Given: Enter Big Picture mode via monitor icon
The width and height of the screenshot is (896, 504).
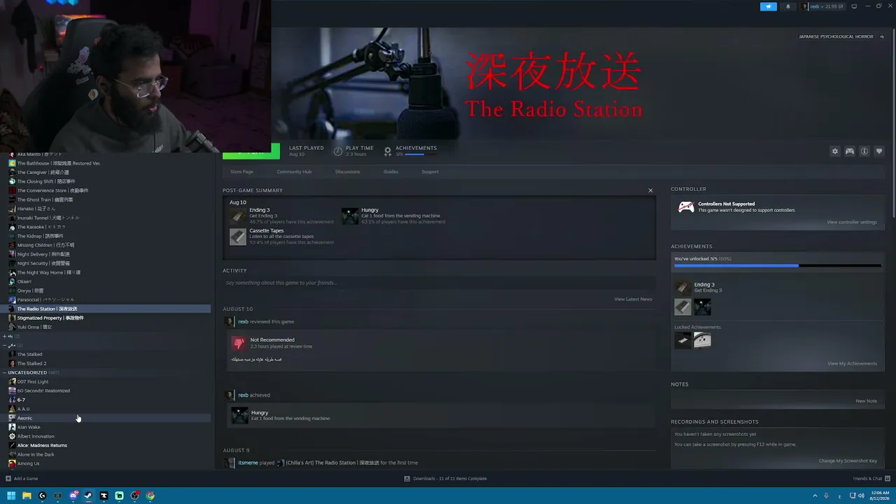Looking at the screenshot, I should 854,6.
